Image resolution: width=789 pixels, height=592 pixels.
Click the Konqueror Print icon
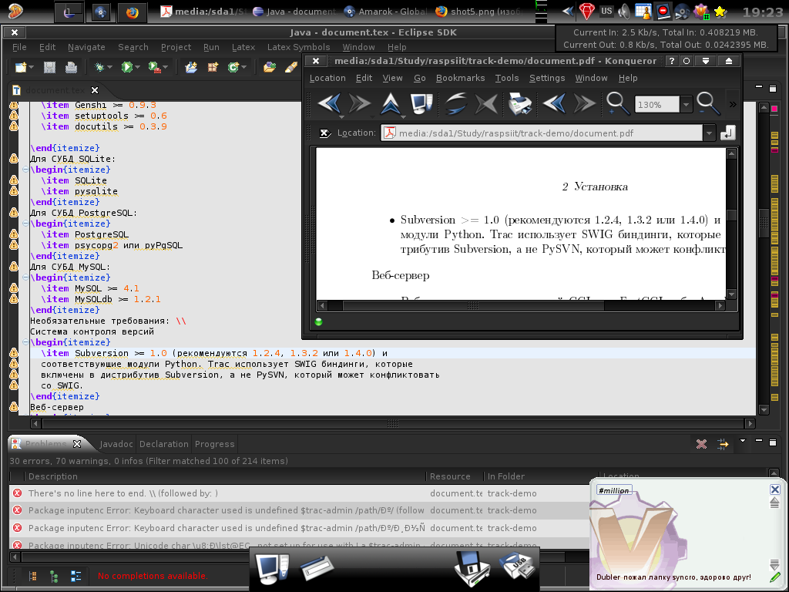(519, 103)
